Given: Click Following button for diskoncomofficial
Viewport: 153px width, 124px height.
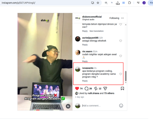Looking at the screenshot, I should tap(114, 18).
